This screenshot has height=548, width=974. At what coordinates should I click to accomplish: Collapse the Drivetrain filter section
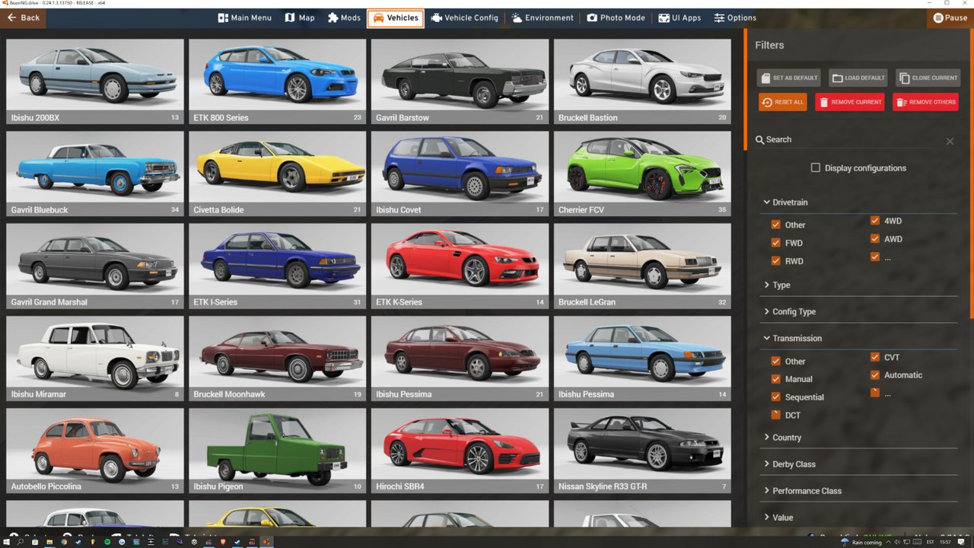(x=858, y=202)
